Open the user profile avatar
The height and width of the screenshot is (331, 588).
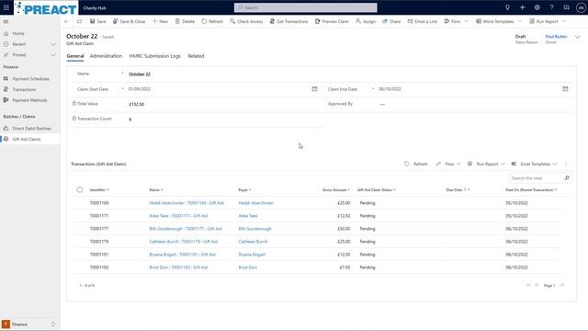pyautogui.click(x=581, y=7)
